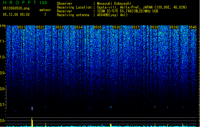The height and width of the screenshot is (127, 200).
Task: Select the 0532 time marker
Action: [x=40, y=27]
